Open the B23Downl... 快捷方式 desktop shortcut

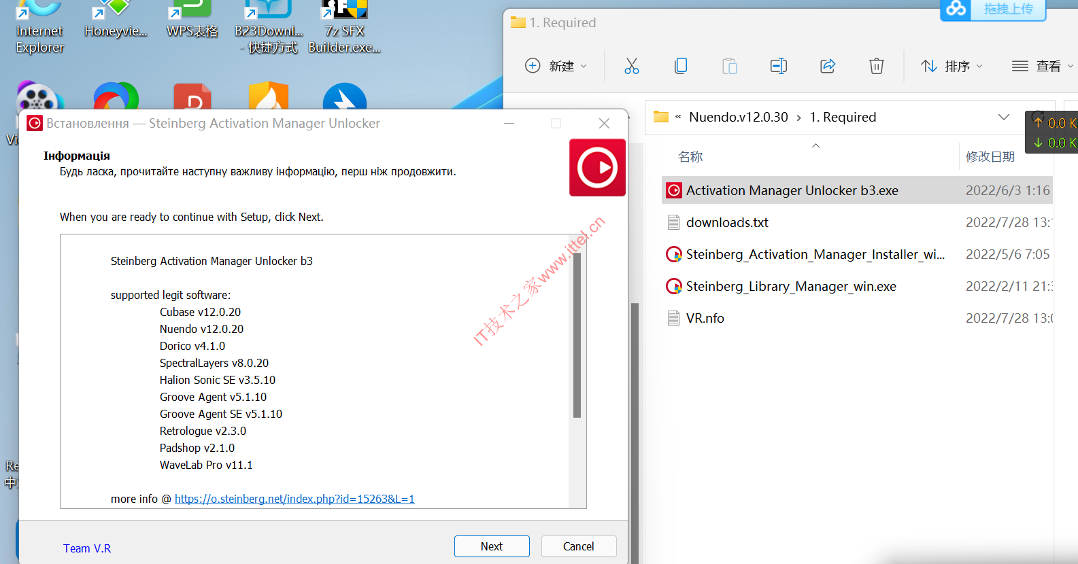click(269, 27)
